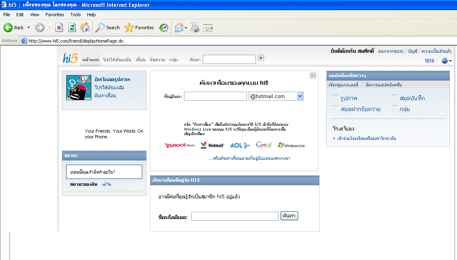Click the ชื่อหรืออีเมล name or email field
Viewport: 457px width, 260px height.
pyautogui.click(x=235, y=216)
